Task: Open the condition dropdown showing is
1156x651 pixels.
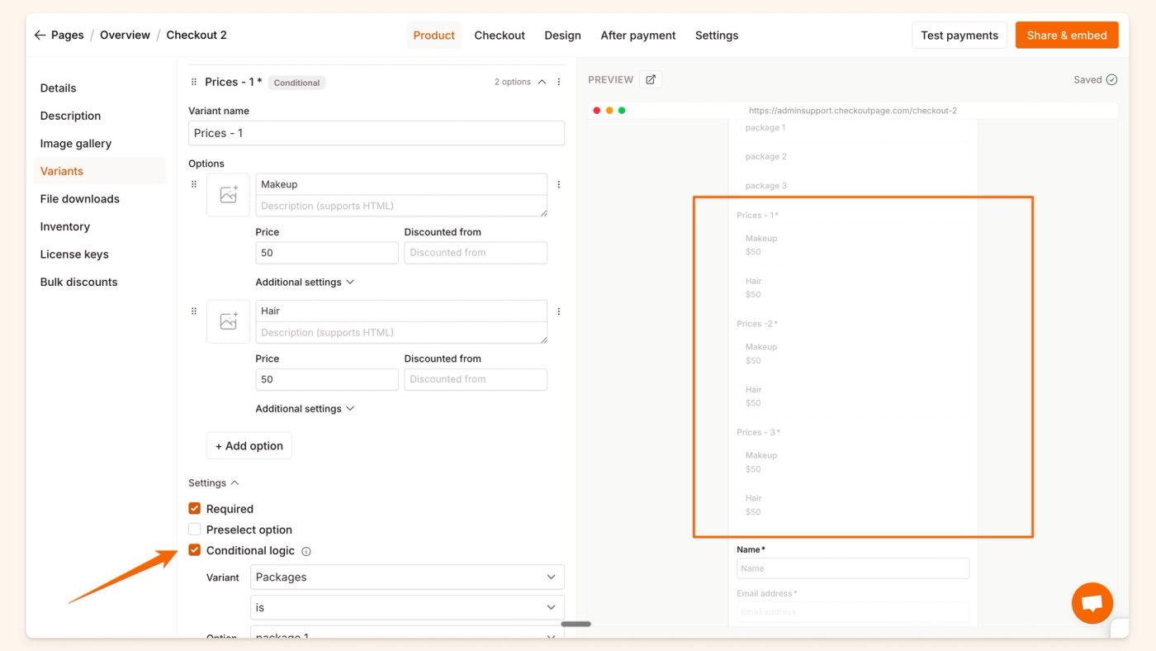Action: pyautogui.click(x=407, y=607)
